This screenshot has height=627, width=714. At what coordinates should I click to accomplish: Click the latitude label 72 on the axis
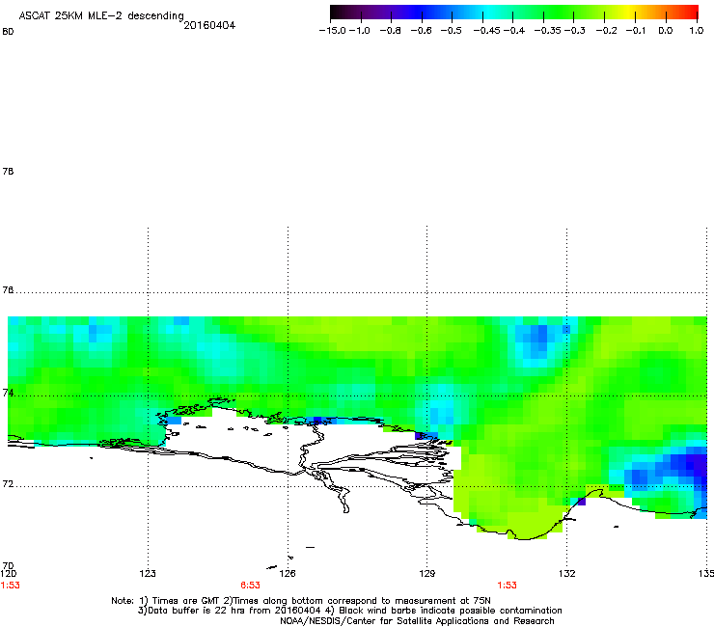point(8,483)
